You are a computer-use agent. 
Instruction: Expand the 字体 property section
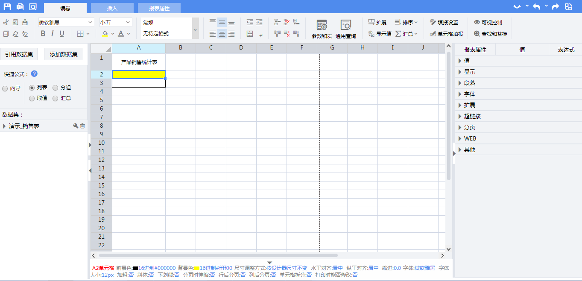pos(470,94)
